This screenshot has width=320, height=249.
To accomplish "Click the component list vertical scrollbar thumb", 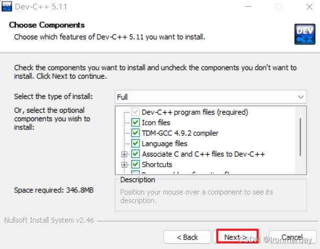I will (x=300, y=137).
